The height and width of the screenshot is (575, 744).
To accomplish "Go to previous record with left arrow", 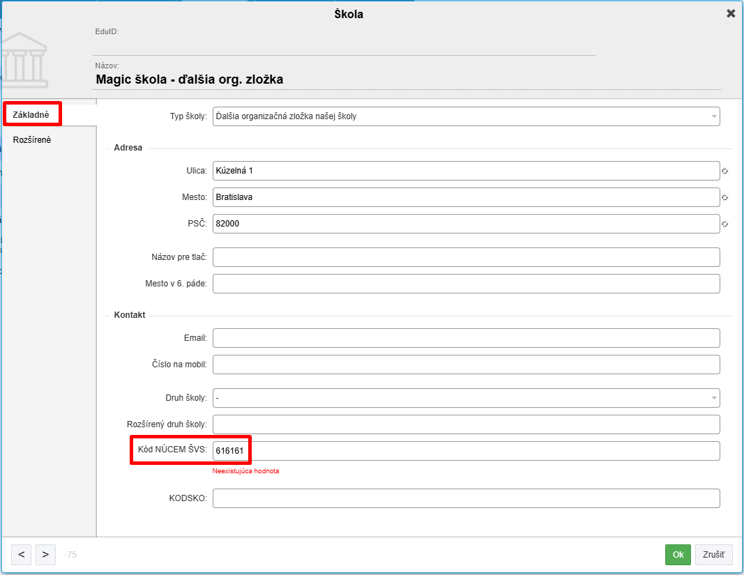I will click(21, 554).
